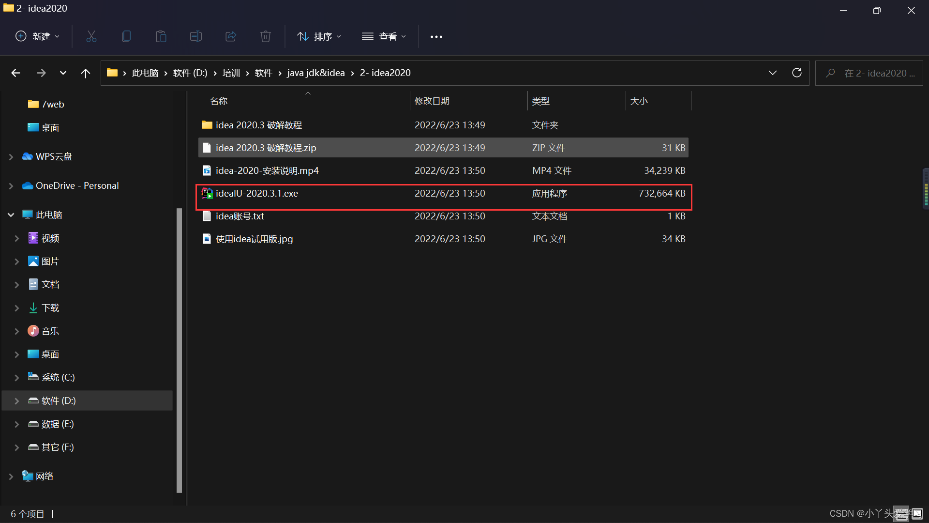The height and width of the screenshot is (523, 929).
Task: Expand WPS云盘 tree node
Action: tap(11, 157)
